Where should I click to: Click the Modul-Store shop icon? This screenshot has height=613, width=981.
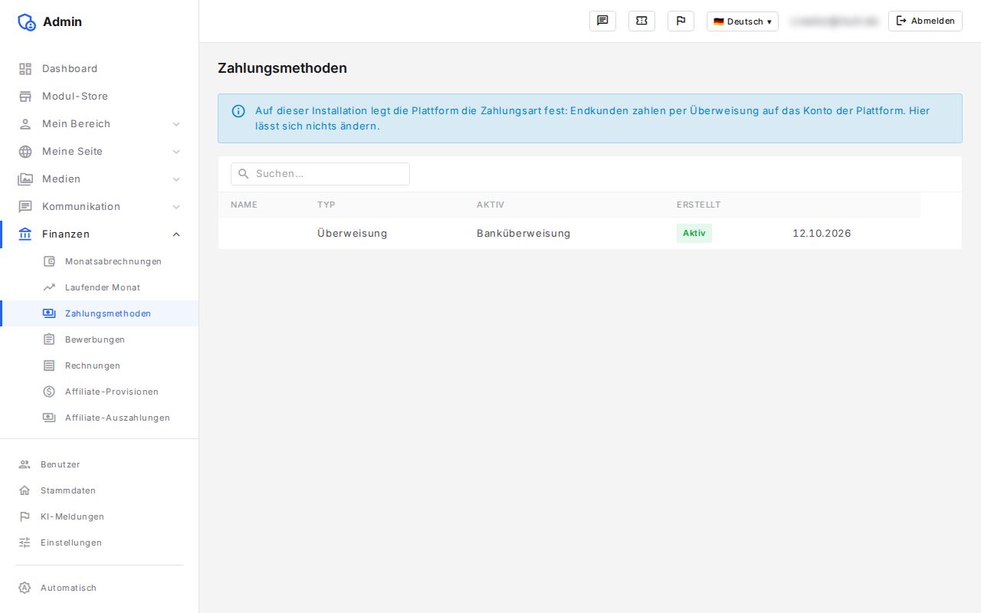click(25, 97)
